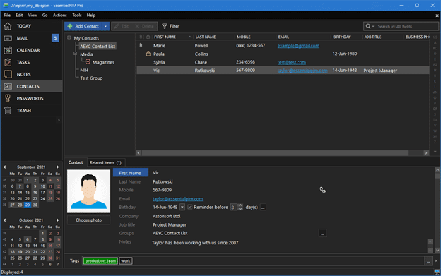Image resolution: width=441 pixels, height=276 pixels.
Task: Switch to the Contact tab
Action: (76, 162)
